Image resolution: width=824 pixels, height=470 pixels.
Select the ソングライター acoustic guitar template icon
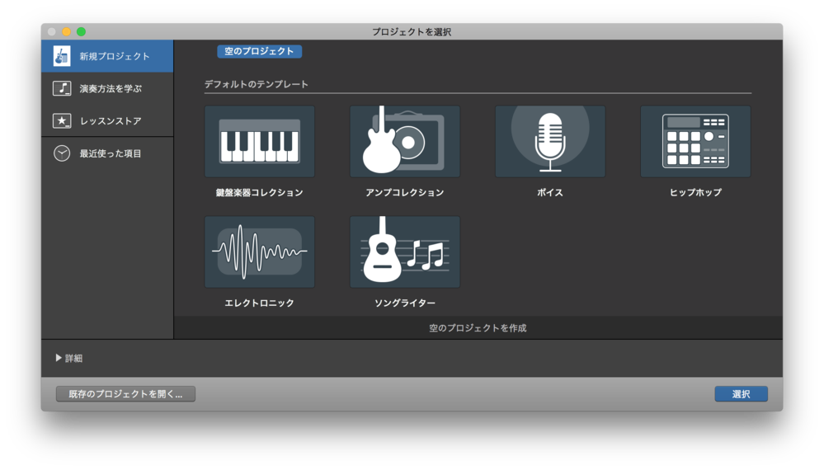pyautogui.click(x=405, y=251)
